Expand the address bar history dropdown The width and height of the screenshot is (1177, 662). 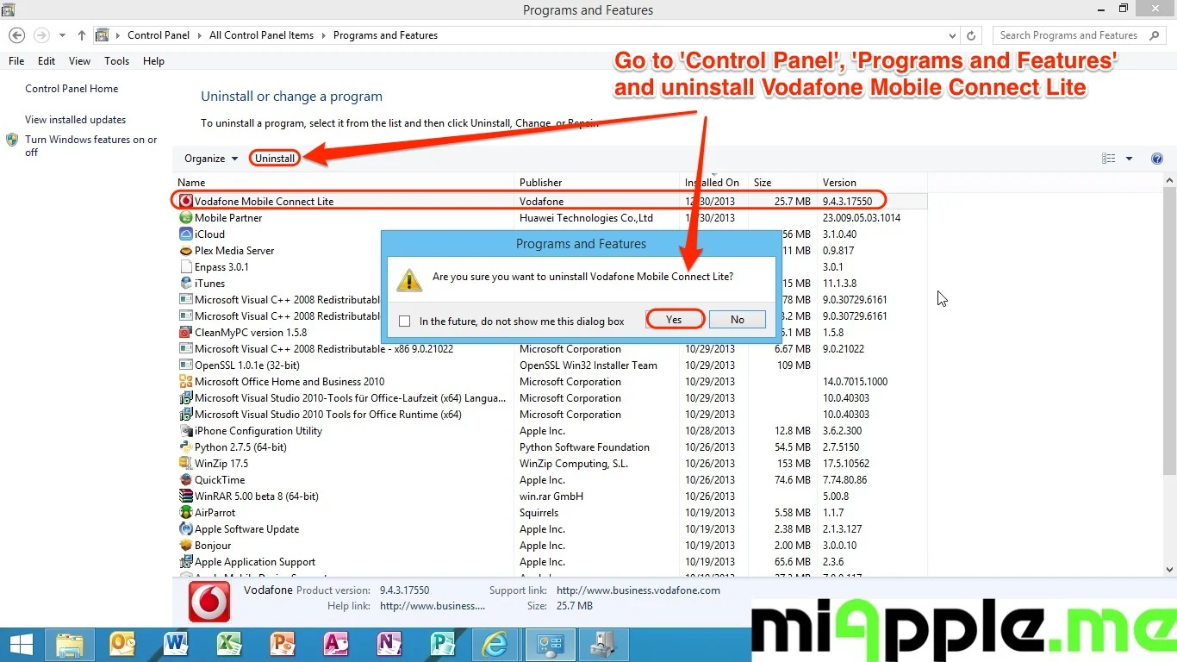pos(952,35)
